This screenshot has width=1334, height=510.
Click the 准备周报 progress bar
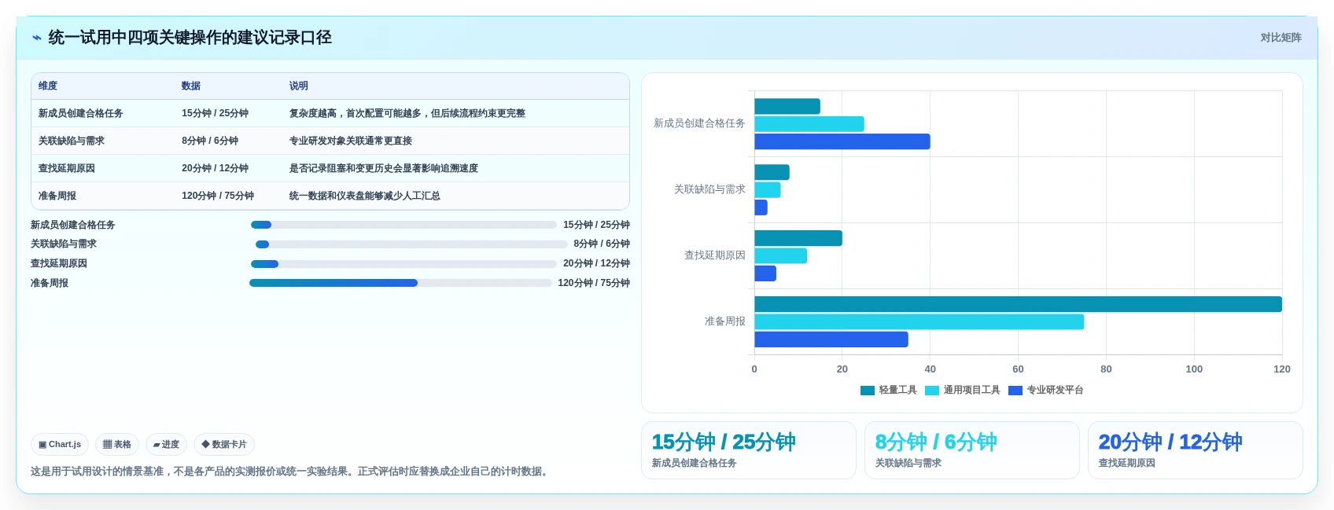tap(400, 283)
